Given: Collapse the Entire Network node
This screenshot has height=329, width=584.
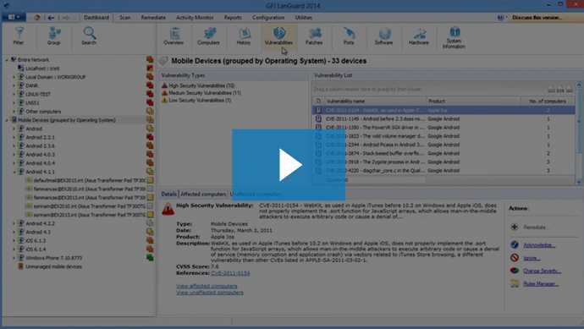Looking at the screenshot, I should coord(6,60).
